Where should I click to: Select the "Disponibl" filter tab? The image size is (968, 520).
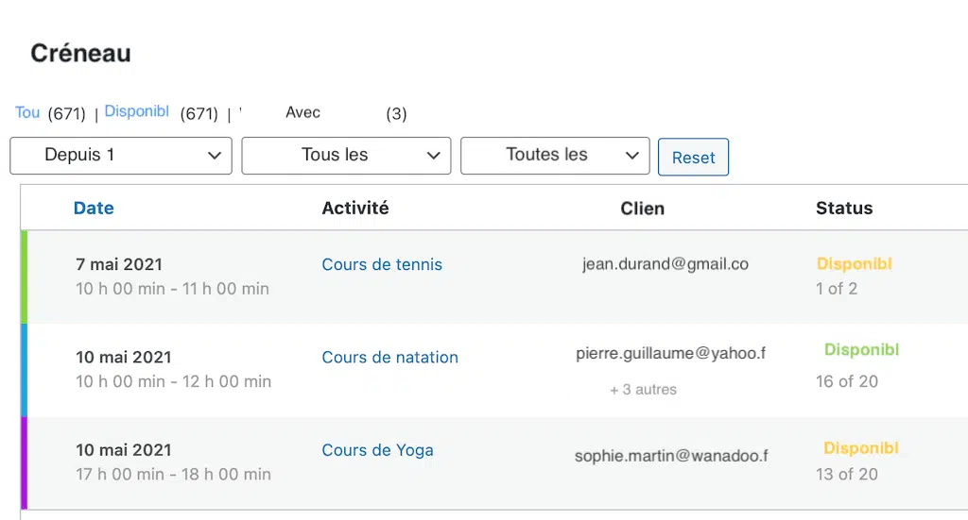pyautogui.click(x=136, y=111)
